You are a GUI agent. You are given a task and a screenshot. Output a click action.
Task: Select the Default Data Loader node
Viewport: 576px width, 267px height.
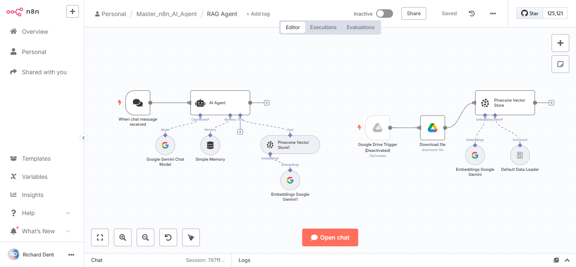pyautogui.click(x=520, y=155)
